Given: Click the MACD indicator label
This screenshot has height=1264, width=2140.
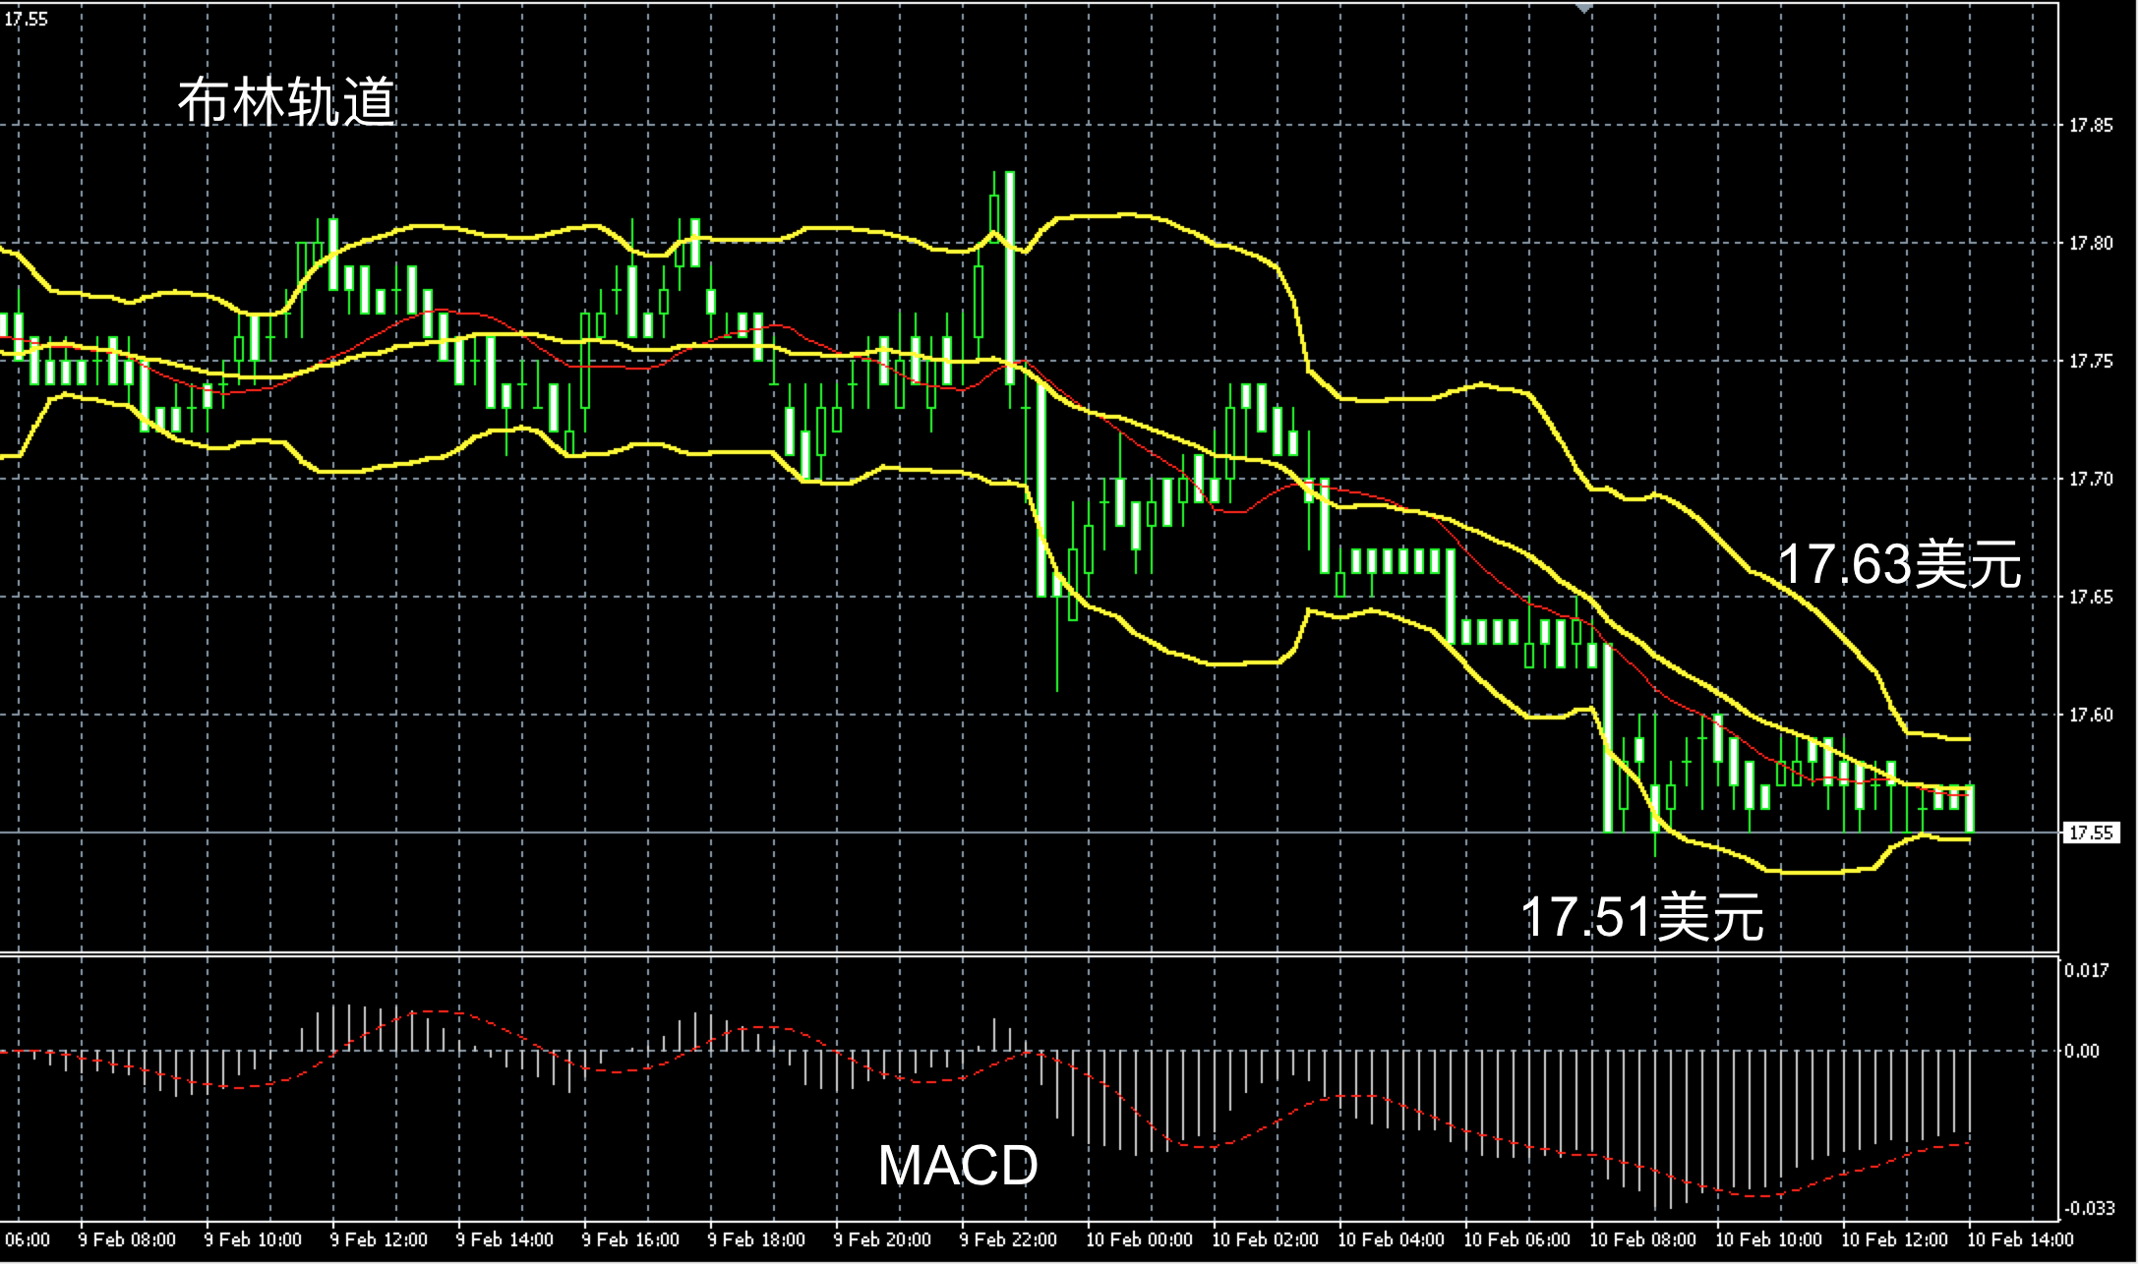Looking at the screenshot, I should 958,1166.
